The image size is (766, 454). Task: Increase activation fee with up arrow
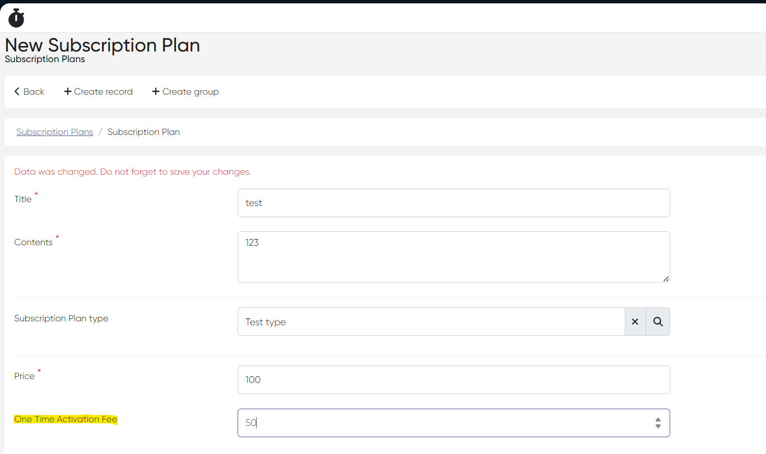pyautogui.click(x=658, y=419)
